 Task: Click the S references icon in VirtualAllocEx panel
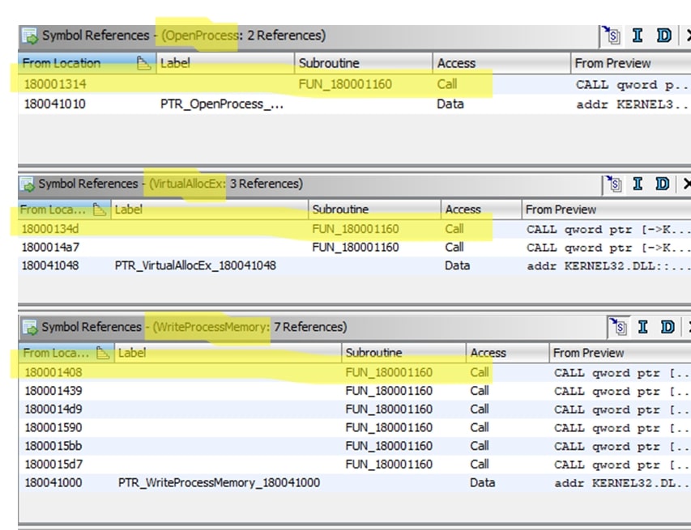(613, 184)
